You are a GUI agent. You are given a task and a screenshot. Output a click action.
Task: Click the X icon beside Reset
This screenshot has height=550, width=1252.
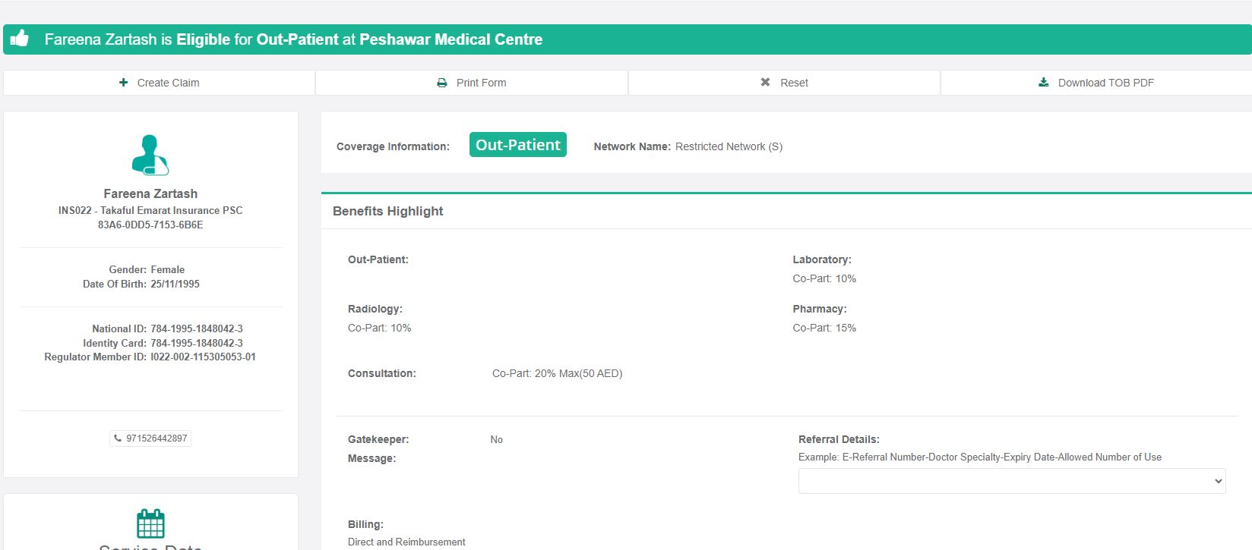765,83
